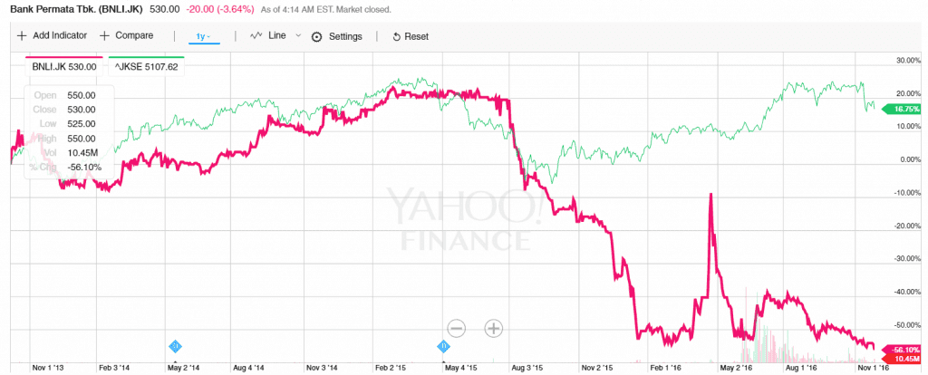Open chart Settings via the gear icon
The width and height of the screenshot is (928, 375).
(317, 37)
